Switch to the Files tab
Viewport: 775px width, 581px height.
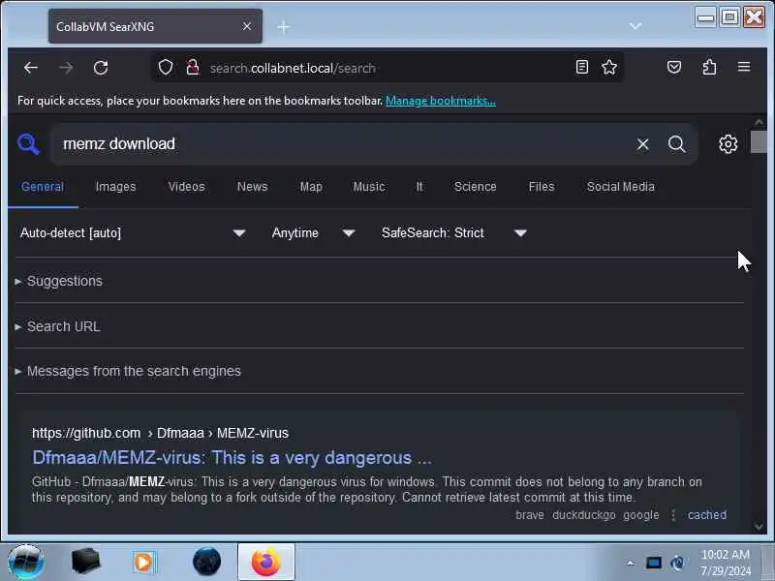[542, 187]
